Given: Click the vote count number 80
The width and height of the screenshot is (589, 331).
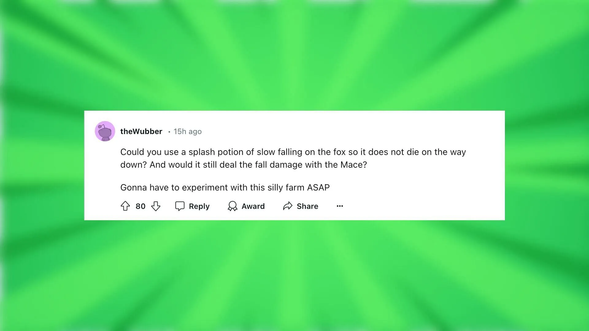Looking at the screenshot, I should point(141,206).
